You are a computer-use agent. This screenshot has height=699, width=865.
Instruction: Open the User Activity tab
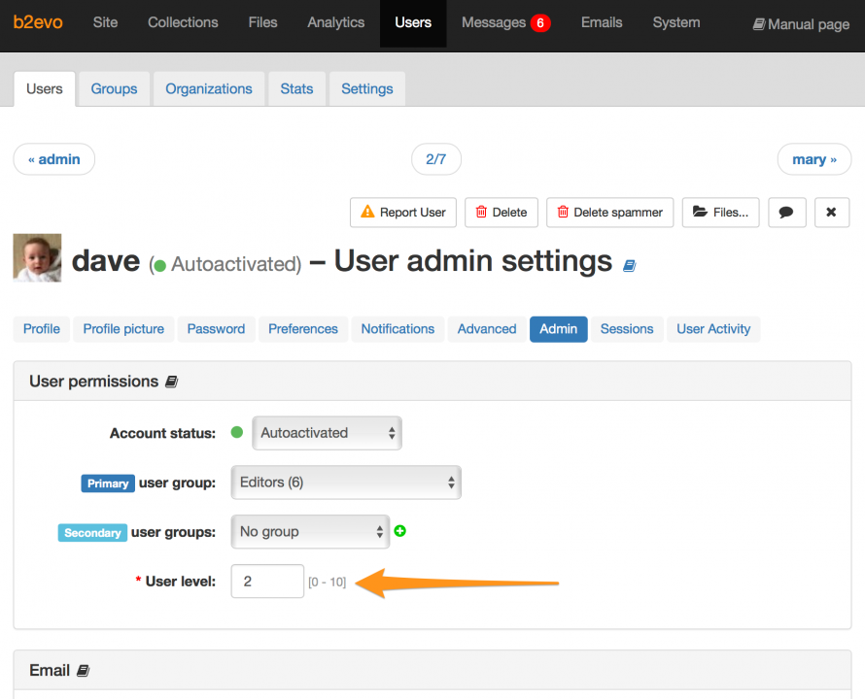pos(713,329)
